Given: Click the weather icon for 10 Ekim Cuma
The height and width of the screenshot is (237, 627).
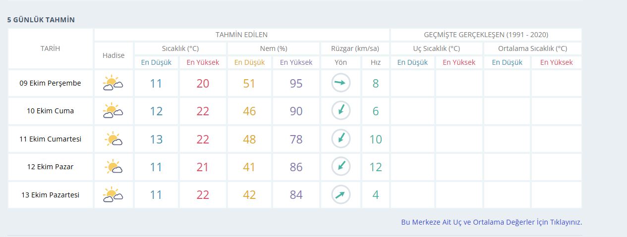Looking at the screenshot, I should [113, 111].
